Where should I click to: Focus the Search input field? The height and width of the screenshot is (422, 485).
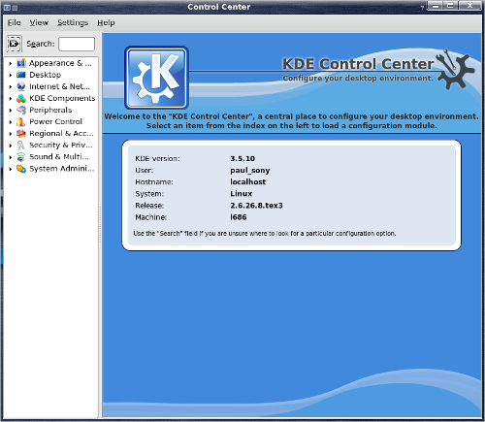point(77,44)
